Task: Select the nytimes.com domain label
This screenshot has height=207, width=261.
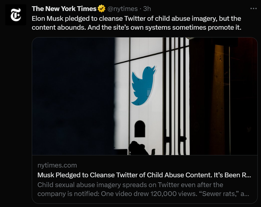Action: (57, 165)
